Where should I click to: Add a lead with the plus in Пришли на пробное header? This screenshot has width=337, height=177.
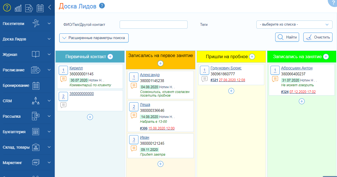coord(252,57)
